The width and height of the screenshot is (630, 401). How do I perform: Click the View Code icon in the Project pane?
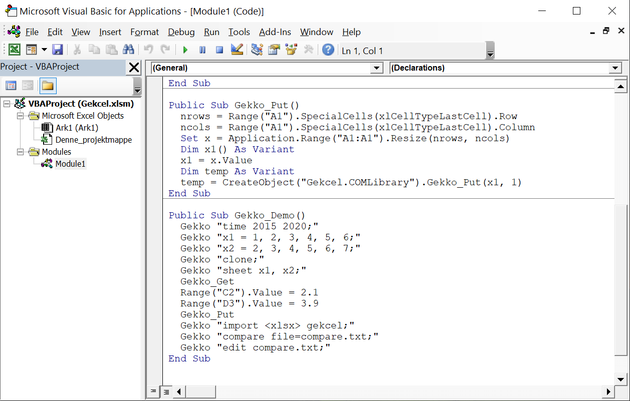[x=11, y=86]
